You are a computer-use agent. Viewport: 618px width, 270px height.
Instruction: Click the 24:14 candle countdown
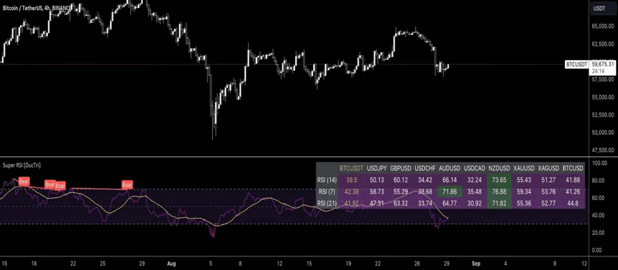pyautogui.click(x=598, y=71)
